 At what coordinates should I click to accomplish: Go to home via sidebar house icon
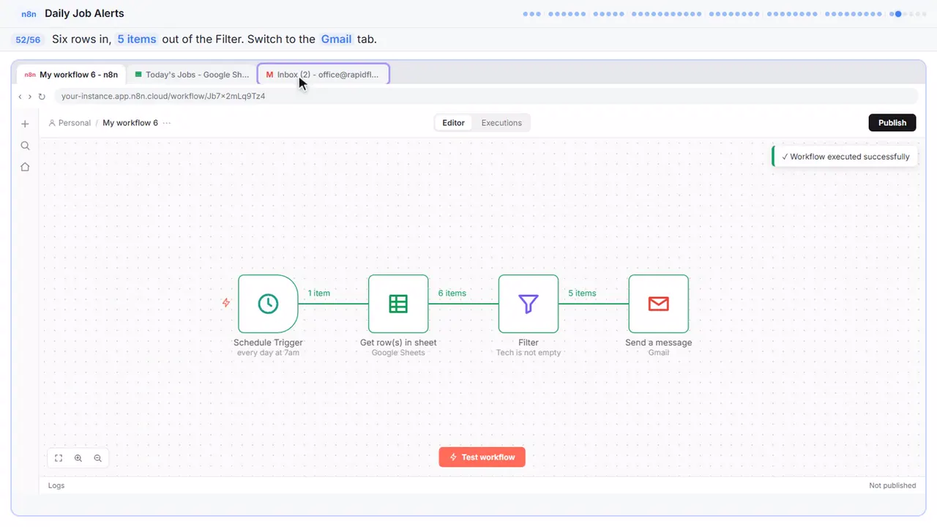pos(25,167)
